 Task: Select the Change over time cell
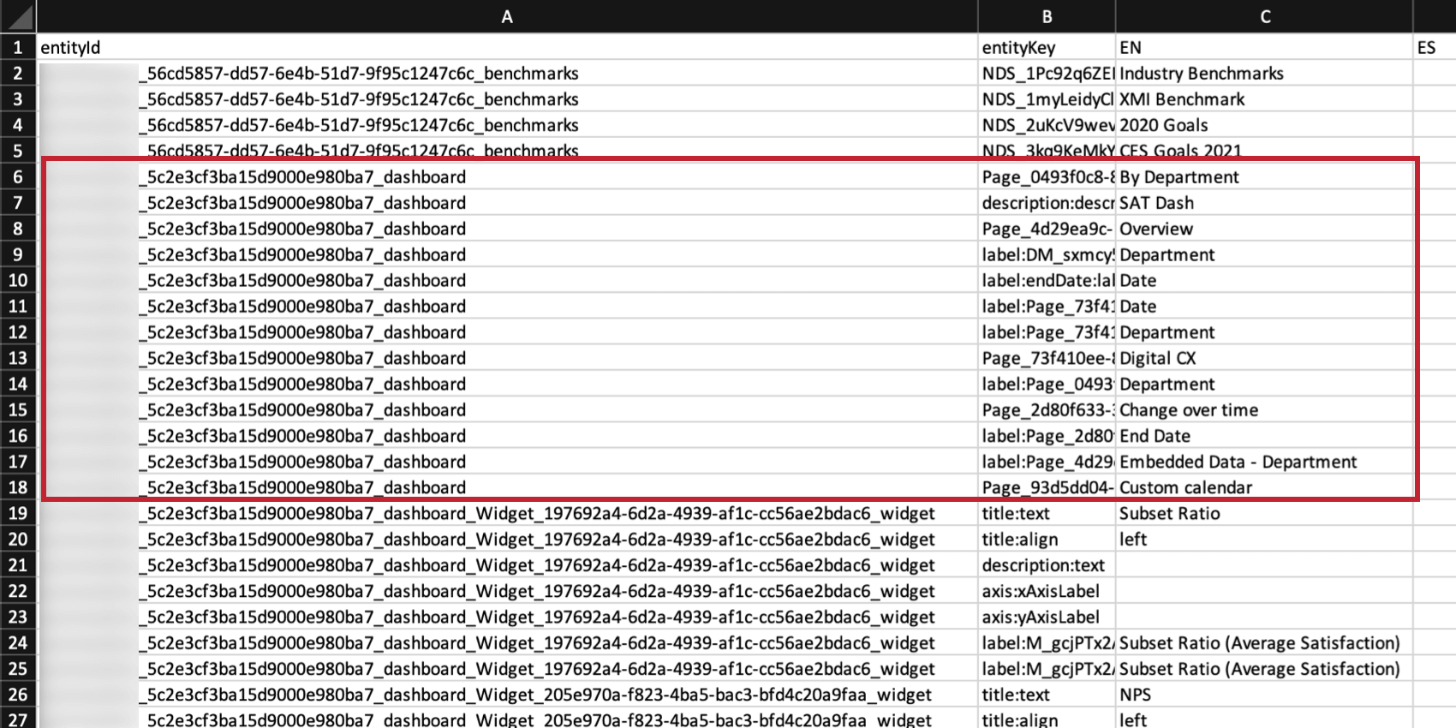pyautogui.click(x=1264, y=409)
